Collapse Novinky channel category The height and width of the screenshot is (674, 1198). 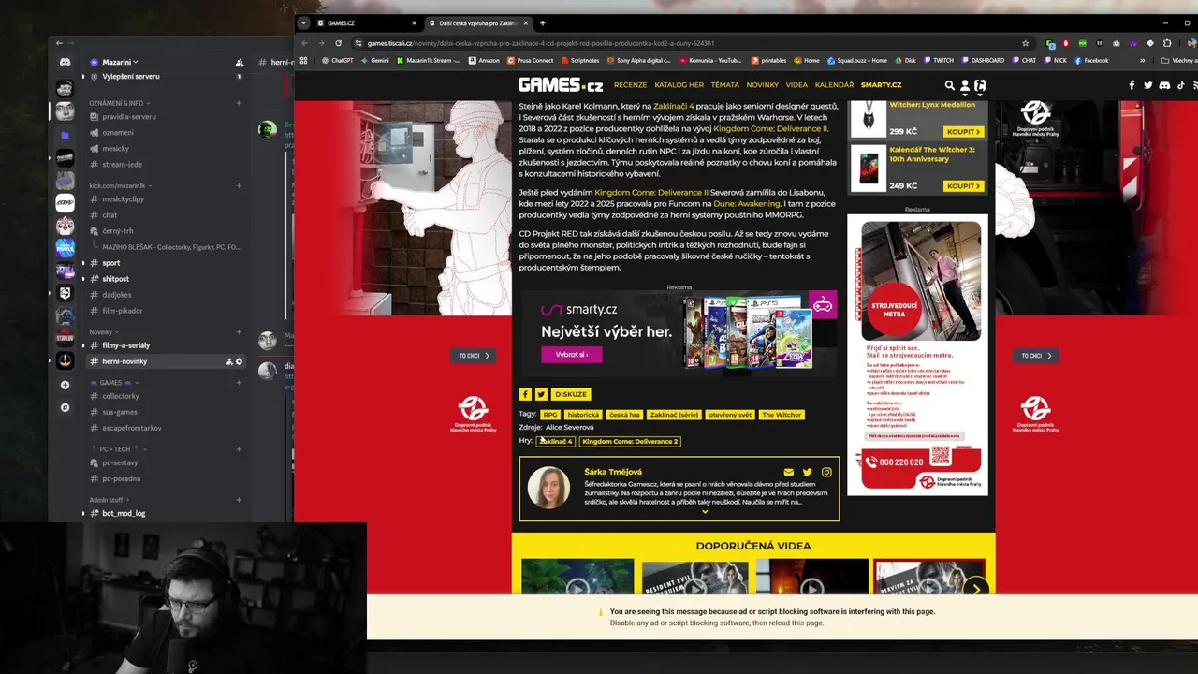pyautogui.click(x=104, y=332)
